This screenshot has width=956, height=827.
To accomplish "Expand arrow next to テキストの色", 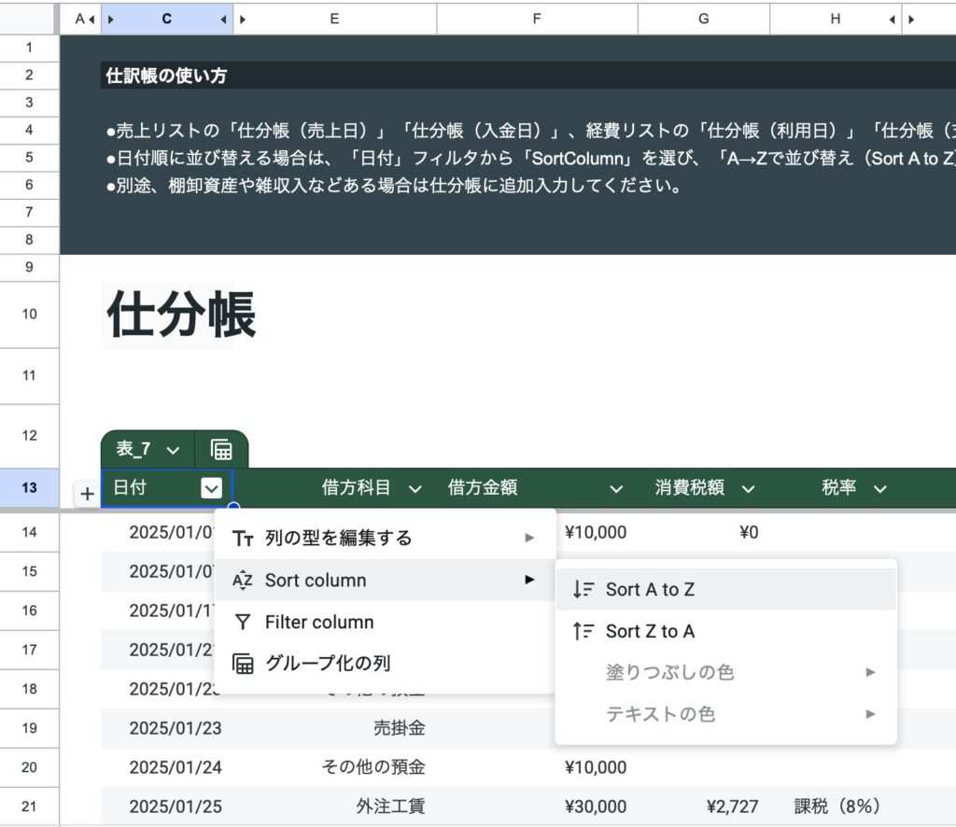I will pos(870,714).
